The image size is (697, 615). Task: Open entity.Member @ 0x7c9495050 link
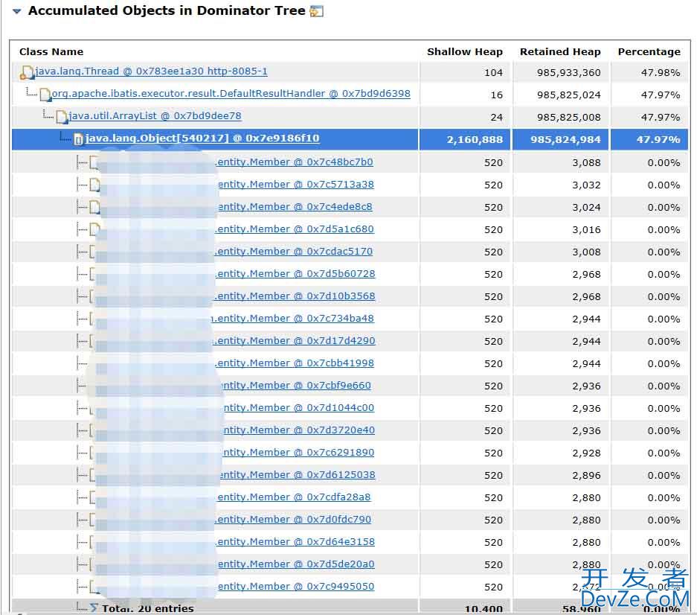(296, 586)
